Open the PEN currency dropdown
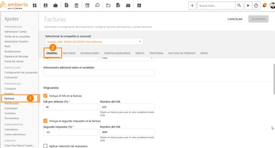The width and height of the screenshot is (275, 148). 128,58
